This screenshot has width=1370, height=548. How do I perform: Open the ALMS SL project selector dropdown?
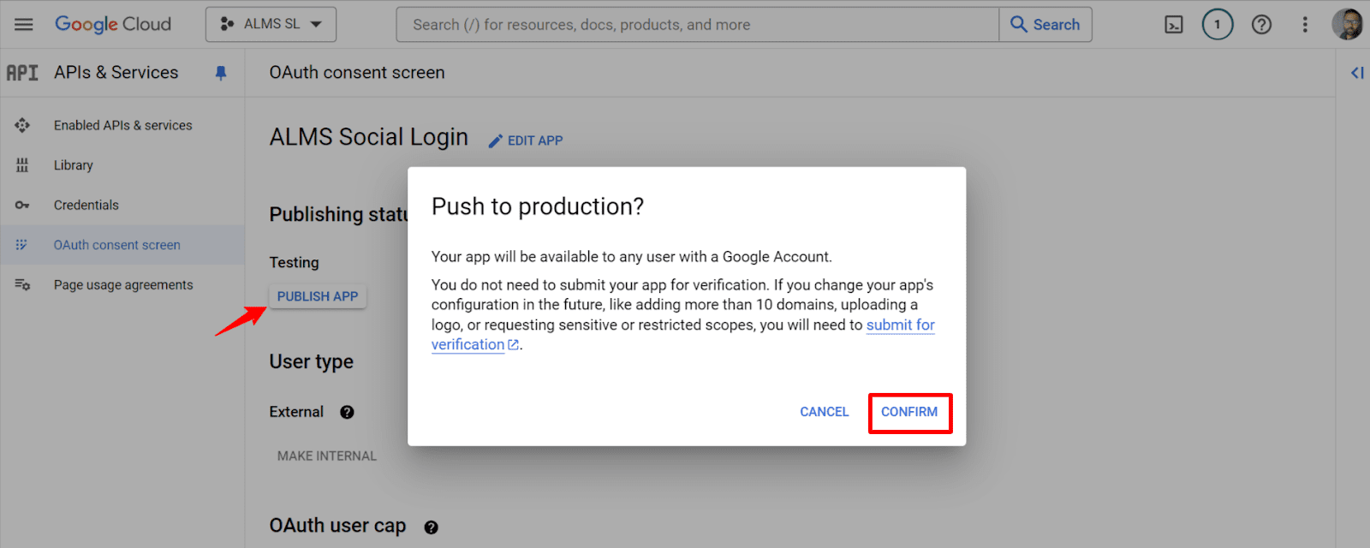(271, 24)
